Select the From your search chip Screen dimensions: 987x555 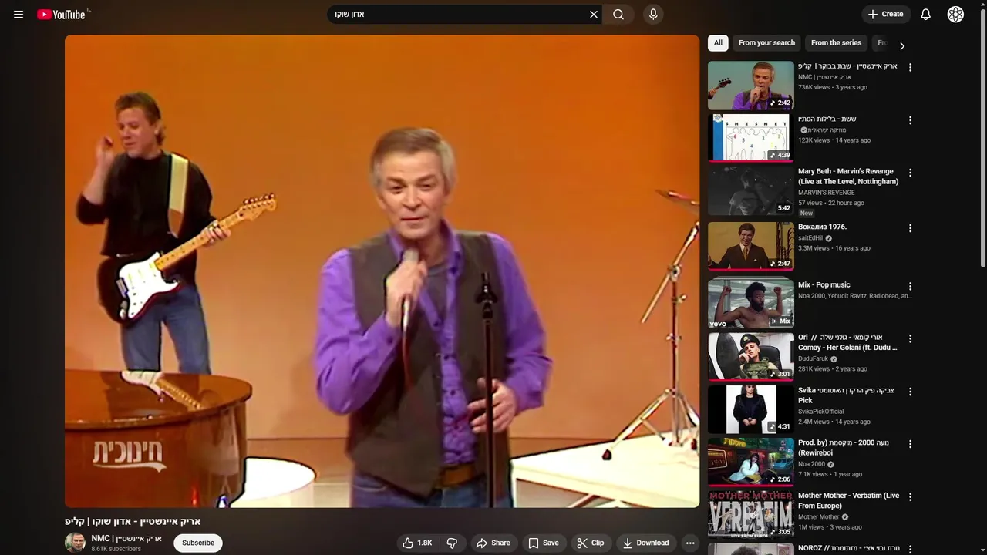pyautogui.click(x=766, y=43)
